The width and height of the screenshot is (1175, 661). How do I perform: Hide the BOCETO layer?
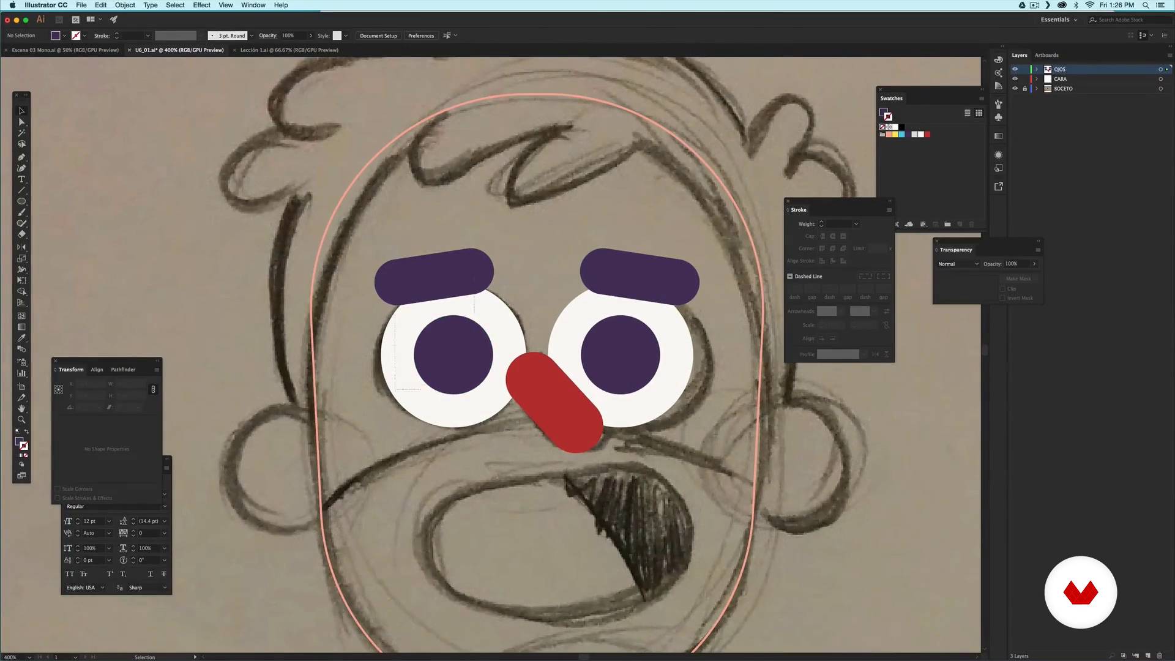pos(1015,89)
